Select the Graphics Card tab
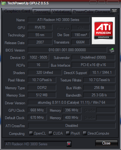 click(x=17, y=11)
